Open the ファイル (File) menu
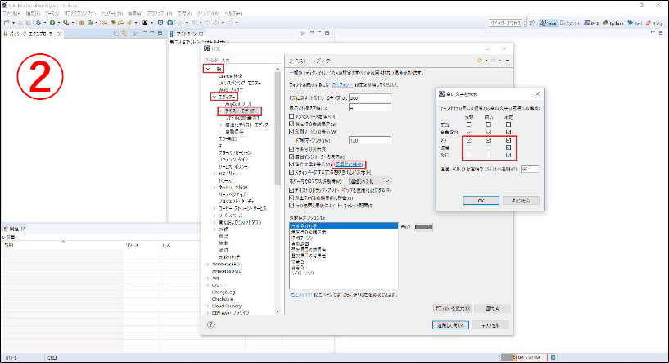This screenshot has height=363, width=669. (x=11, y=14)
